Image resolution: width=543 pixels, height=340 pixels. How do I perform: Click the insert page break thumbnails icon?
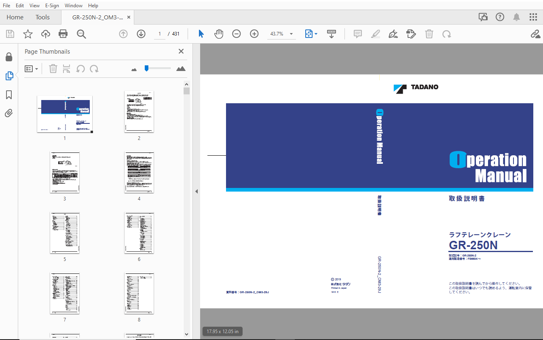pyautogui.click(x=67, y=69)
